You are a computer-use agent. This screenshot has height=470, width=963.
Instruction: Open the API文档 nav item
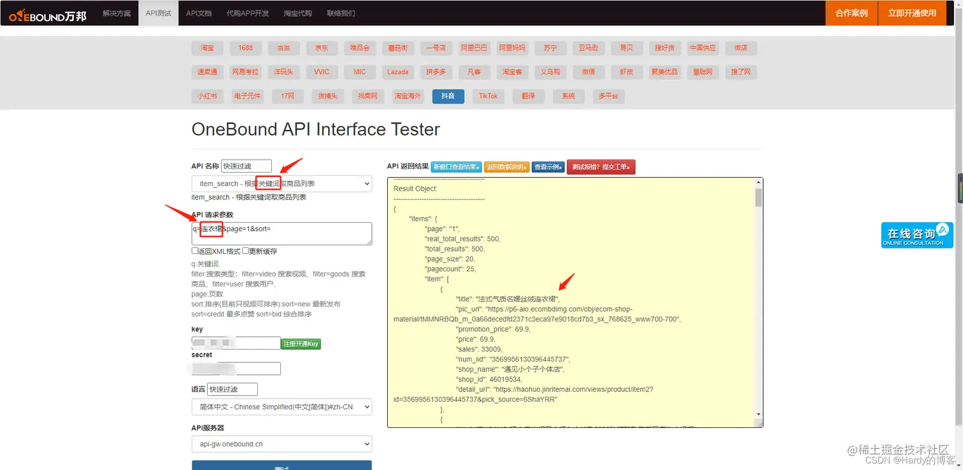coord(199,13)
